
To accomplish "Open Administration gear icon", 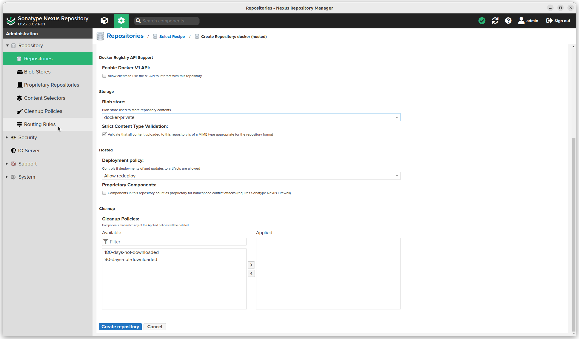I will [x=121, y=21].
